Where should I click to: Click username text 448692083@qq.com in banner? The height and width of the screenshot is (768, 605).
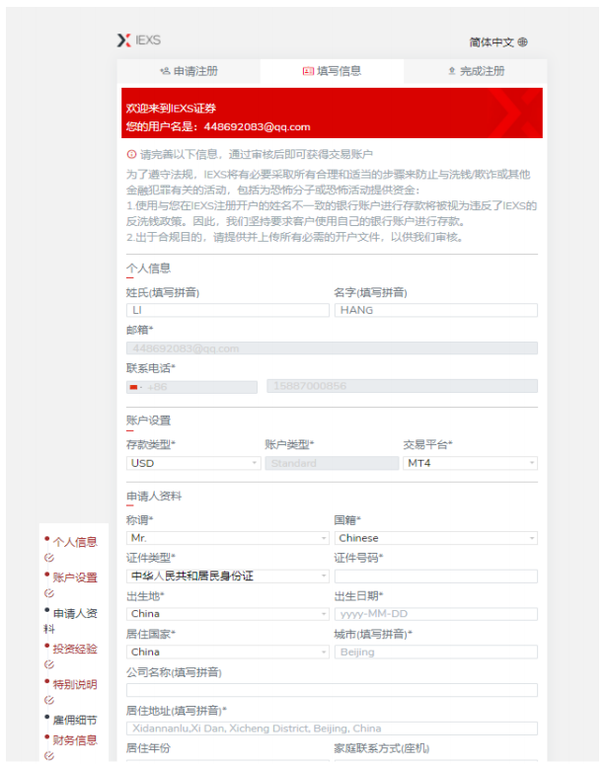pos(257,127)
